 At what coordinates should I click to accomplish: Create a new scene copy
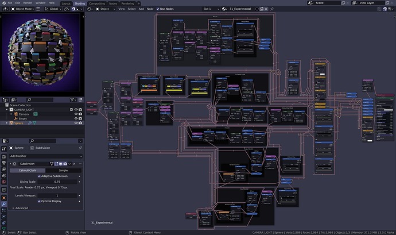coord(343,3)
